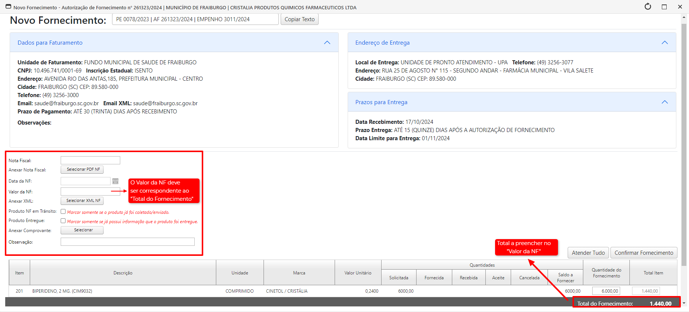Viewport: 689px width, 312px height.
Task: Click the Nota Fiscal input field
Action: click(90, 160)
